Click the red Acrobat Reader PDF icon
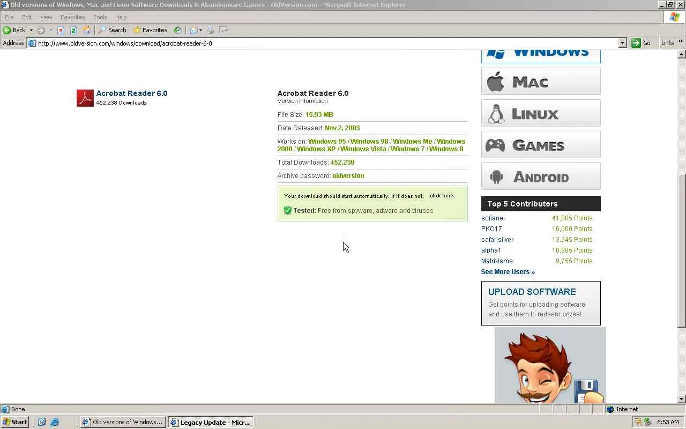Screen dimensions: 686x429 click(85, 98)
